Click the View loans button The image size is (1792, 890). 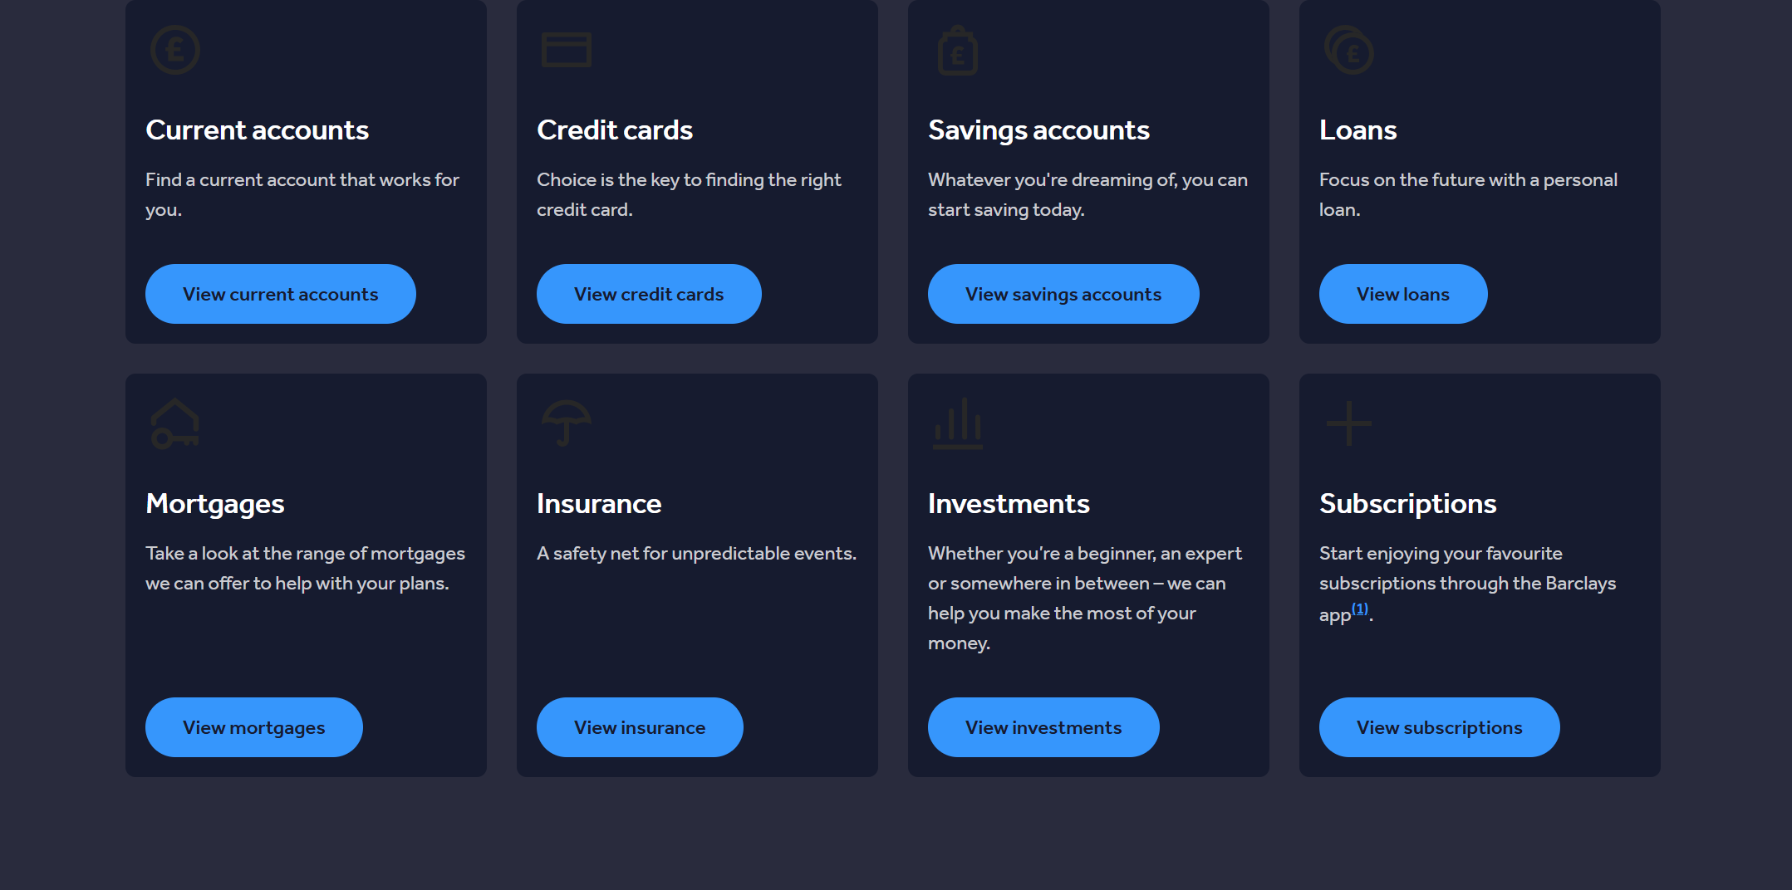[1403, 294]
